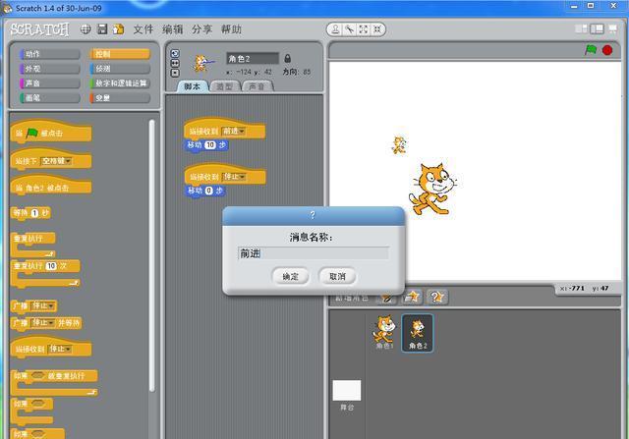
Task: Select the 动作 block category
Action: pyautogui.click(x=50, y=54)
